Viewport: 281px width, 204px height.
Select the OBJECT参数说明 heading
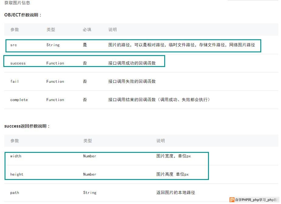[x=23, y=15]
